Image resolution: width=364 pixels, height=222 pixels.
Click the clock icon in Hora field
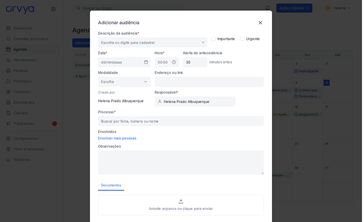[x=173, y=62]
